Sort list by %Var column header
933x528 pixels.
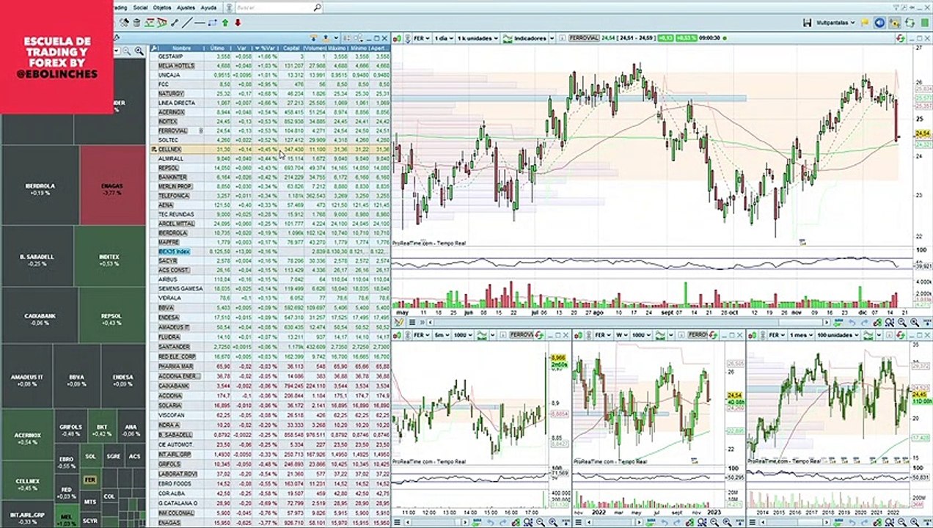coord(268,48)
